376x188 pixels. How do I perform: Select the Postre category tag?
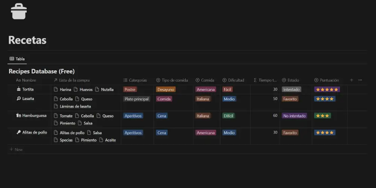click(130, 89)
